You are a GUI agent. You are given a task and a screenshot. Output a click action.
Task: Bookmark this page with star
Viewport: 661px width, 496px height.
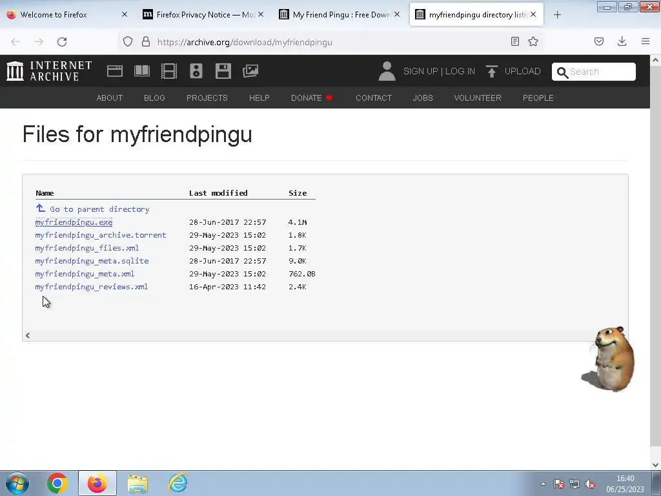coord(533,41)
